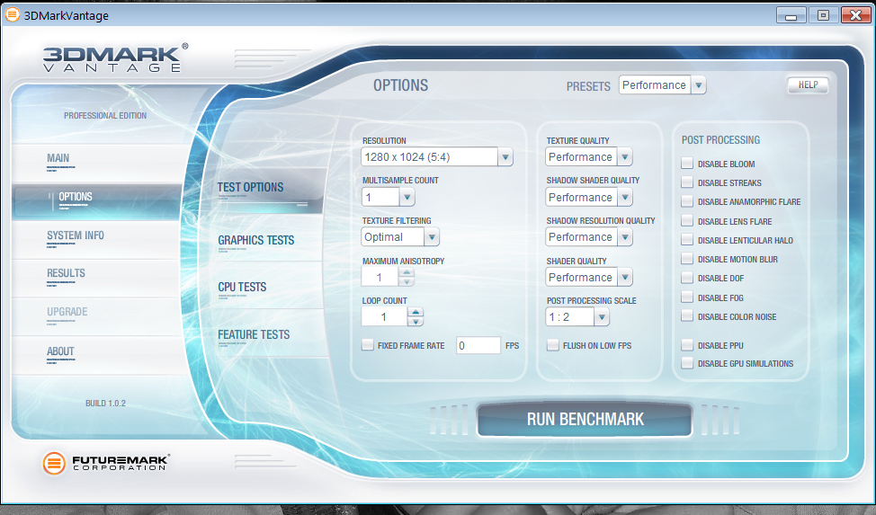The width and height of the screenshot is (876, 515).
Task: Check Disable Lenticular Halo option
Action: [687, 240]
